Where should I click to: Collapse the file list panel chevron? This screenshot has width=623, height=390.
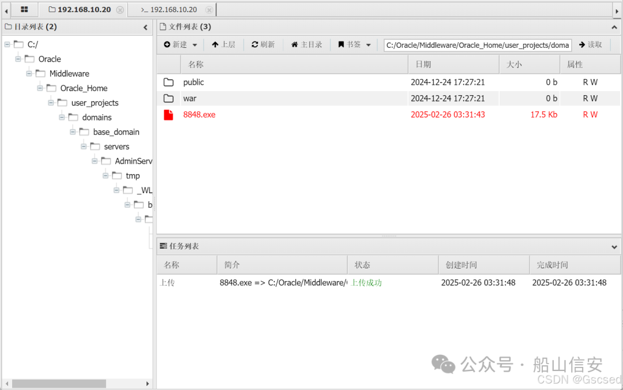point(614,28)
